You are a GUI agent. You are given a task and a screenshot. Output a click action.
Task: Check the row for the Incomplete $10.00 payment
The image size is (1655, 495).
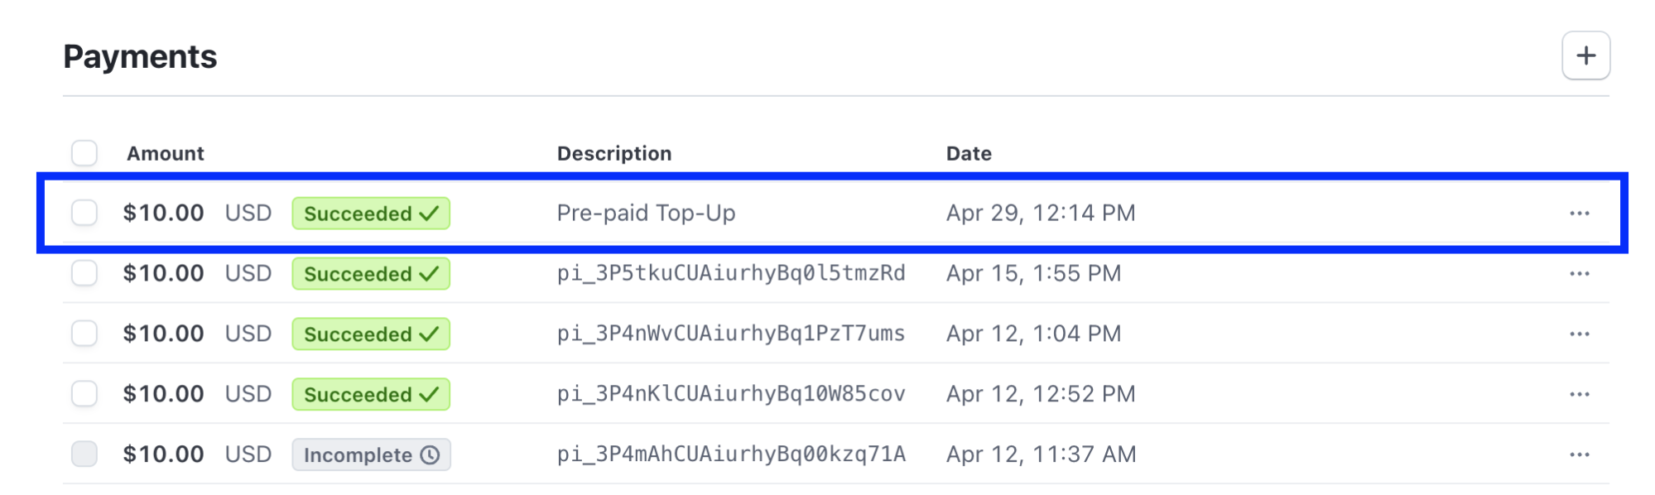click(84, 454)
